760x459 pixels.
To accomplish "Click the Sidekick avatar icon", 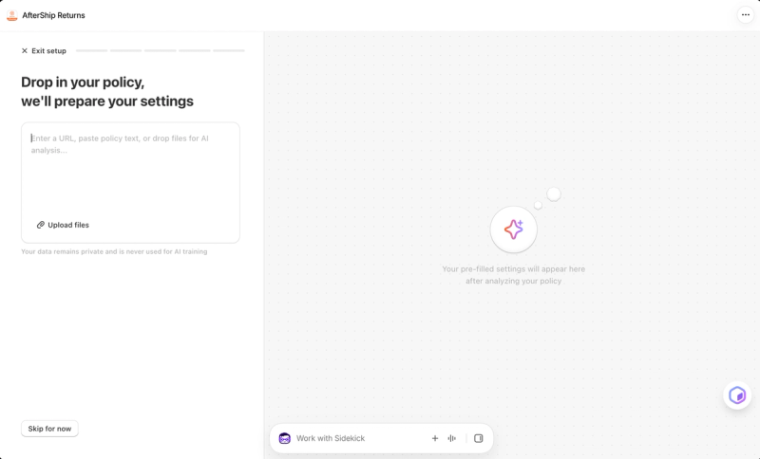I will point(284,438).
